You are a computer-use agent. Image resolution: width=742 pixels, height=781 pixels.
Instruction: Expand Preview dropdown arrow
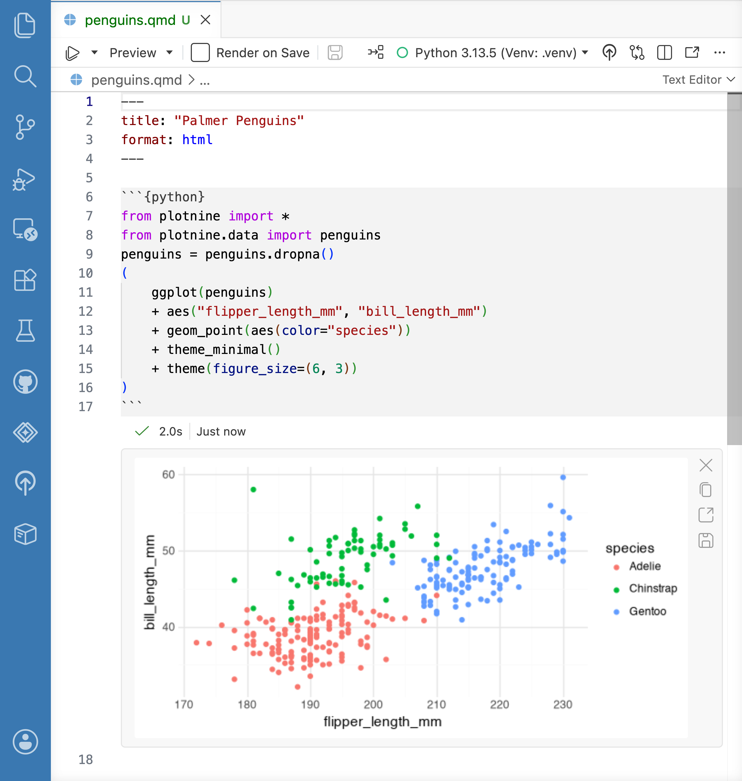(170, 53)
